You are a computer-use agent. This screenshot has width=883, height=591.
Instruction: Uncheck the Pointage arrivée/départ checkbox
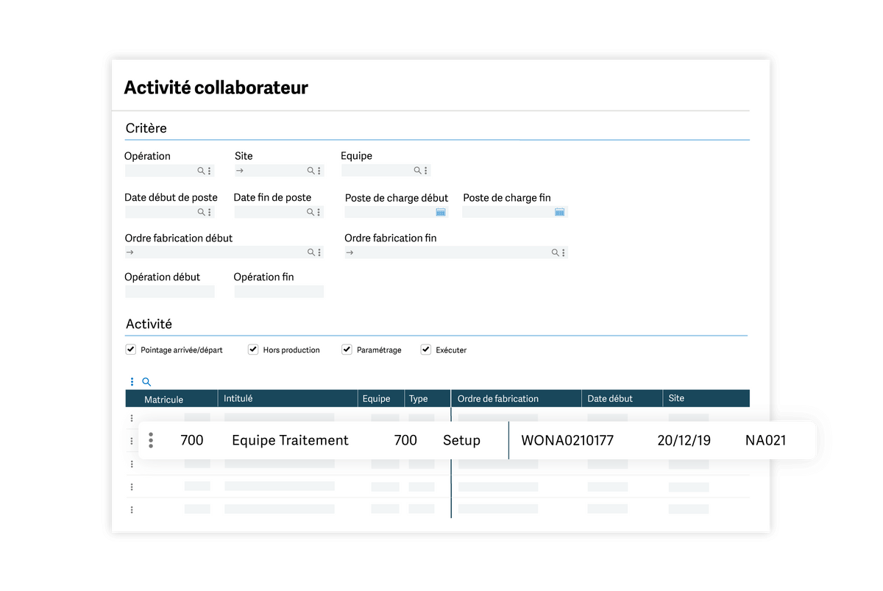pyautogui.click(x=131, y=350)
